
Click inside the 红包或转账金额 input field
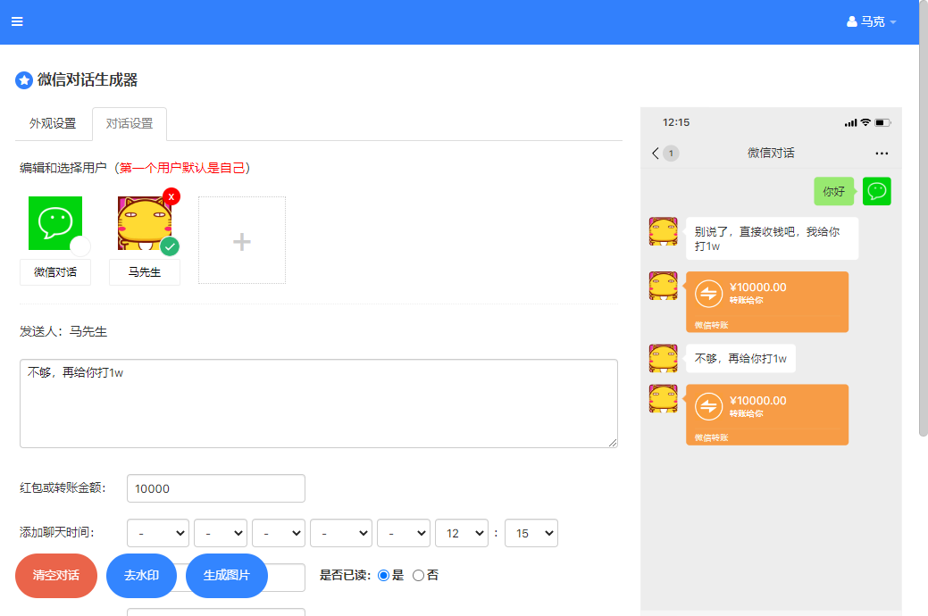coord(214,488)
